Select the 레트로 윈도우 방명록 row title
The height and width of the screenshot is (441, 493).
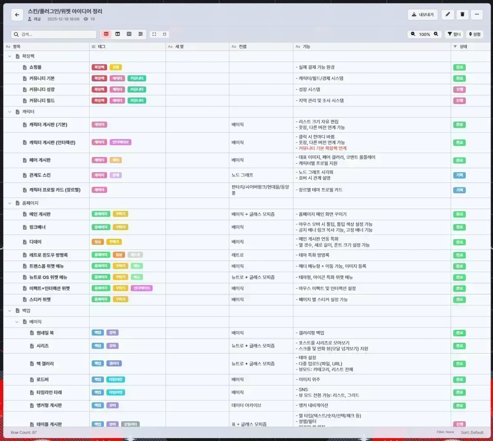click(48, 255)
